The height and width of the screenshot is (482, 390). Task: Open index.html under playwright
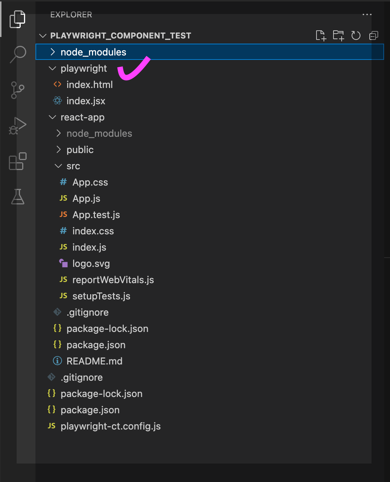(x=90, y=85)
